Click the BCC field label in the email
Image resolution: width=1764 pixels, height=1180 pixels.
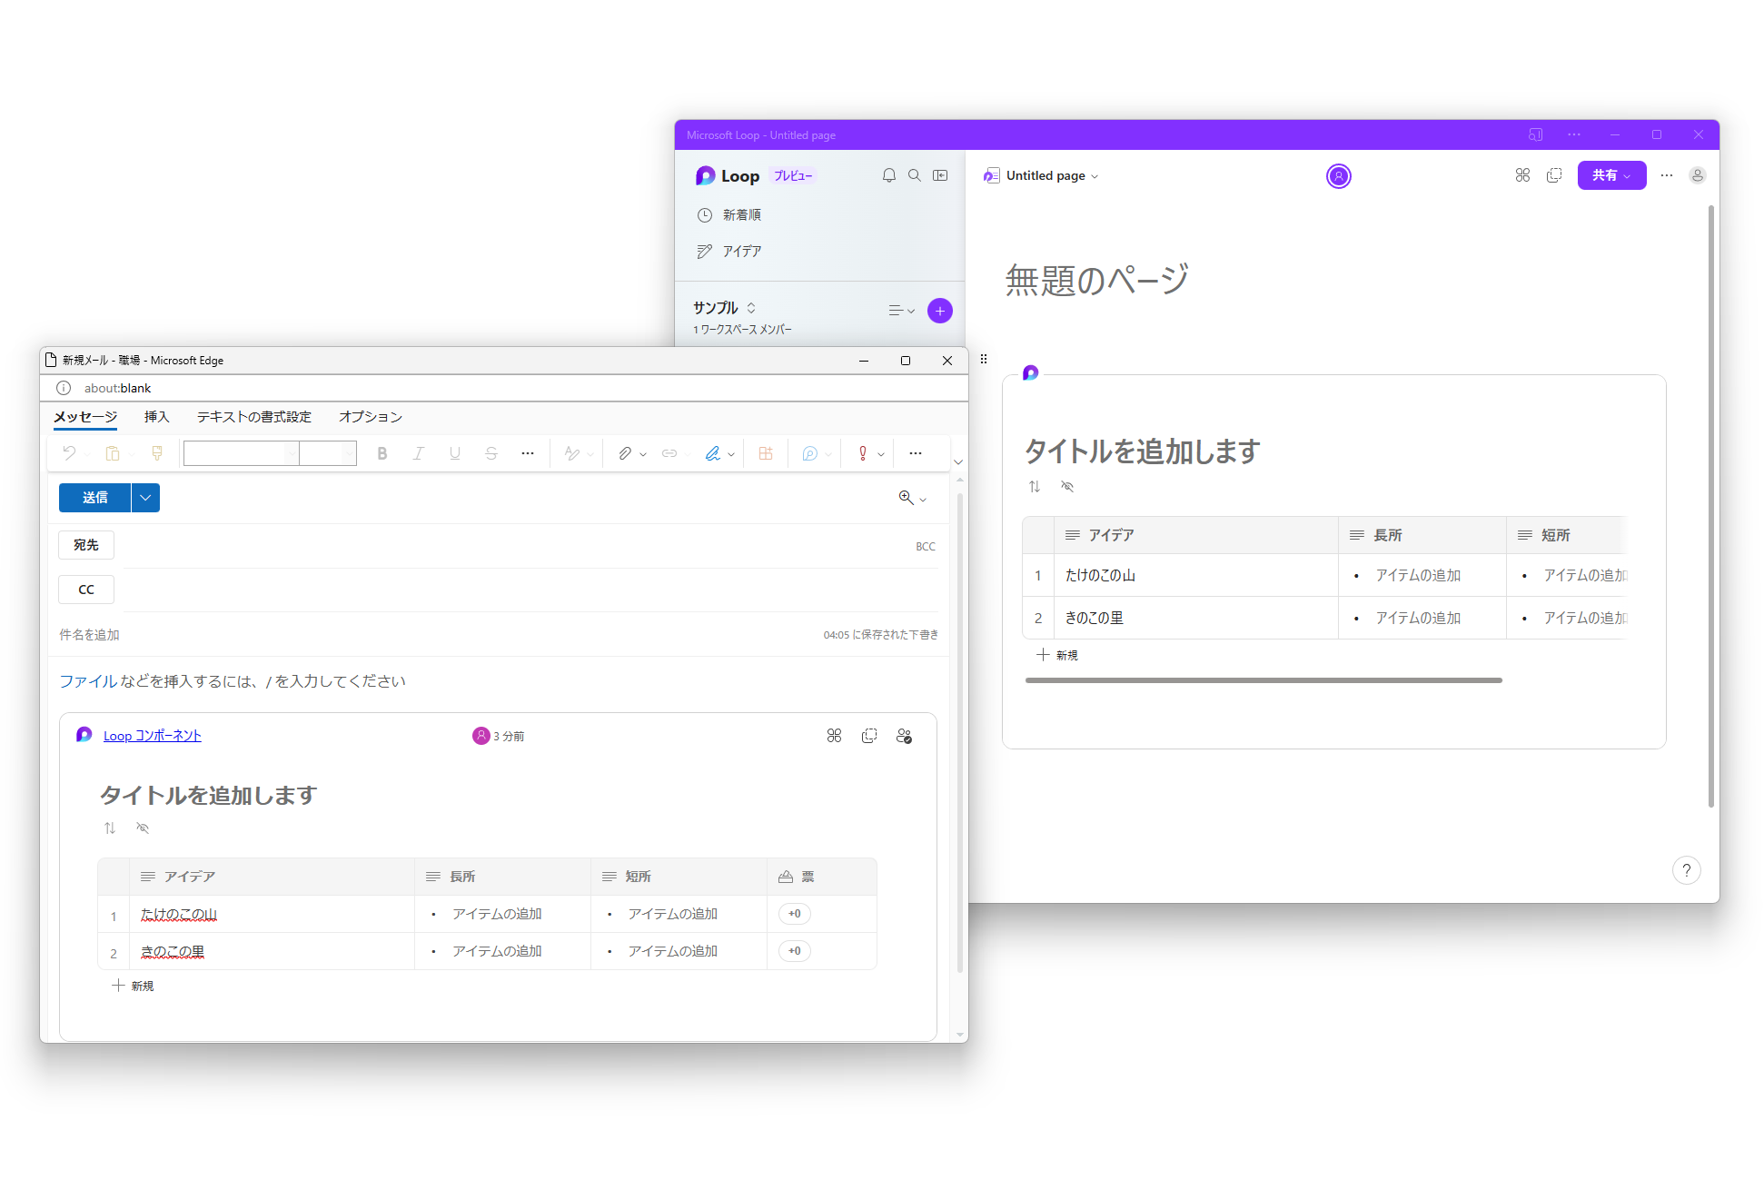click(x=926, y=545)
